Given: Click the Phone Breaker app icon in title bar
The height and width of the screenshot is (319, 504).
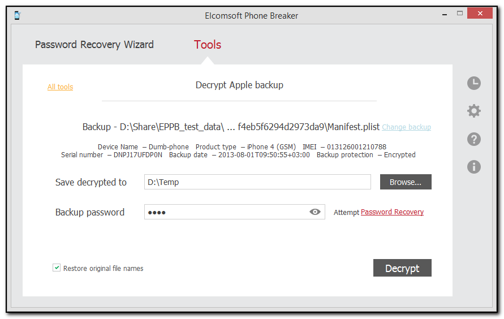Looking at the screenshot, I should click(18, 15).
